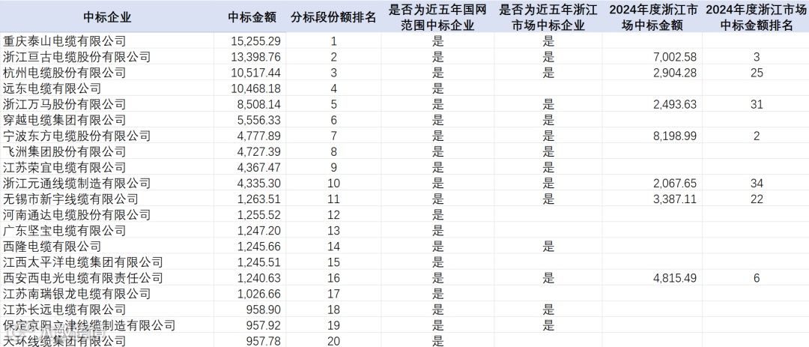
Task: Select the amount 1,240.63
Action: click(x=259, y=278)
